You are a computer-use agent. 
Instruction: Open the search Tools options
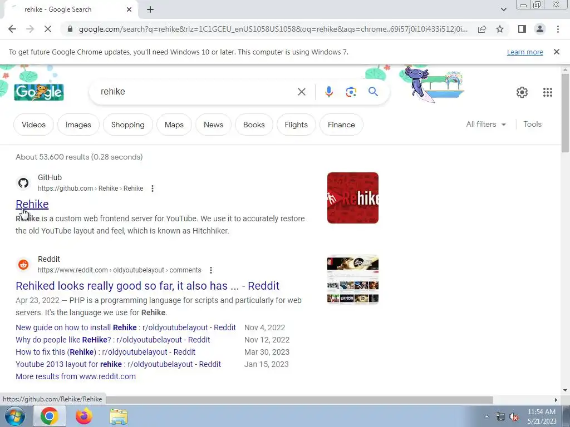tap(532, 124)
